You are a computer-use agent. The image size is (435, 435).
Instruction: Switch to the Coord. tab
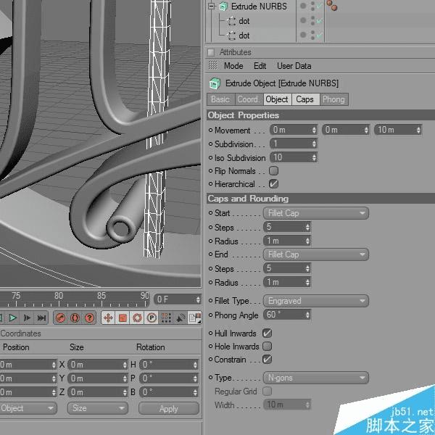click(x=249, y=99)
